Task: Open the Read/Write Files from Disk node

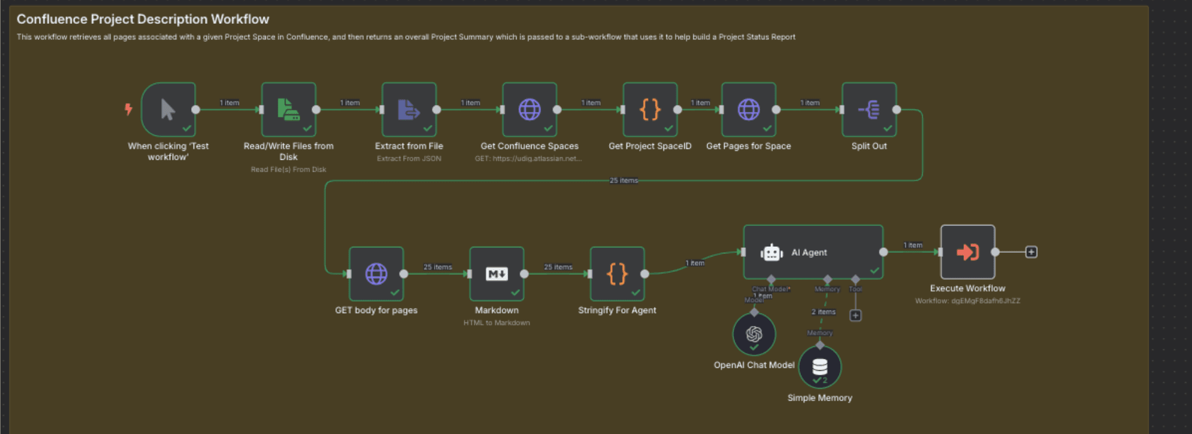Action: (x=288, y=110)
